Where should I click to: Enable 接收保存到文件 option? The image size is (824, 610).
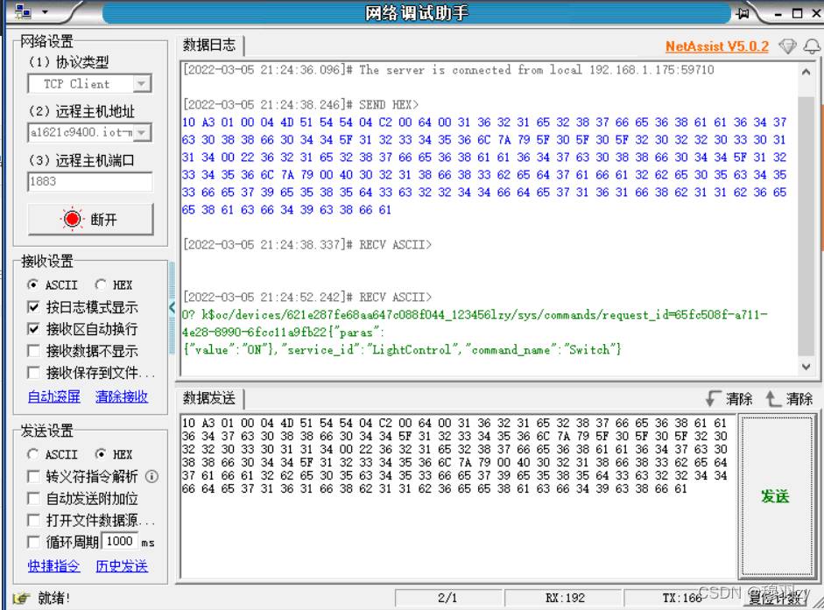33,373
